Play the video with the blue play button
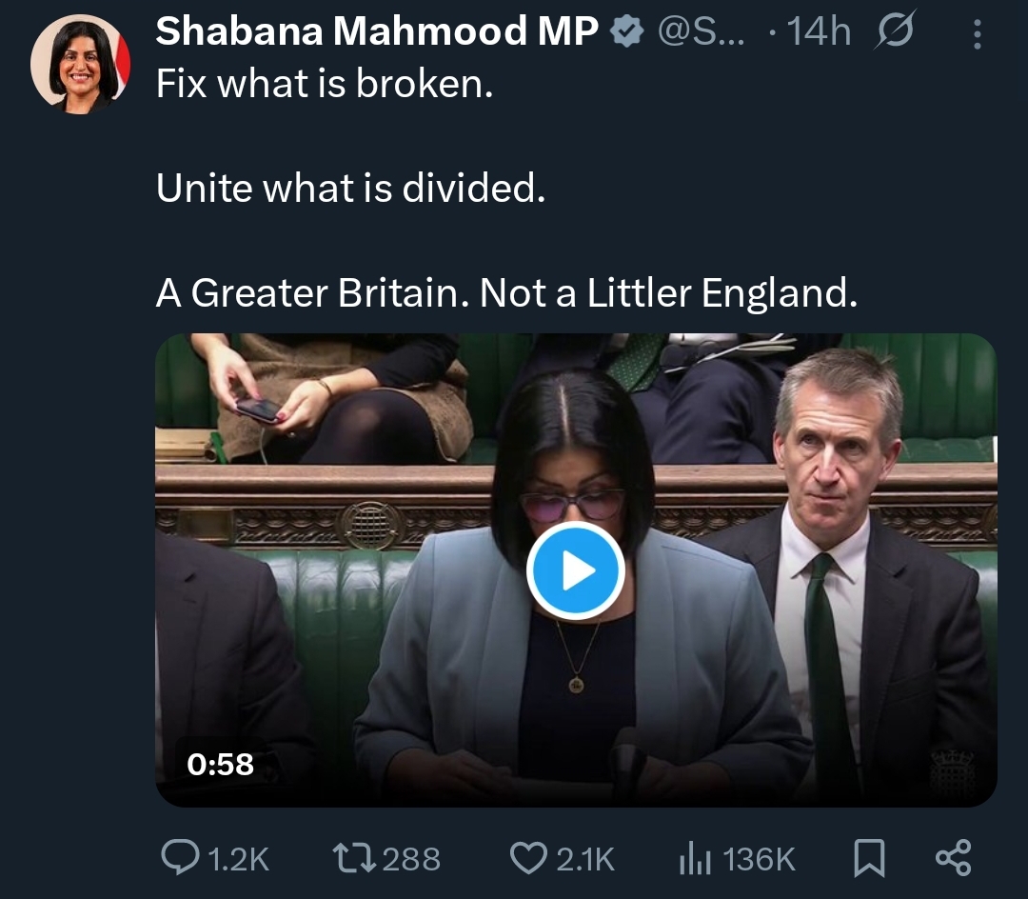The height and width of the screenshot is (899, 1028). click(x=576, y=570)
